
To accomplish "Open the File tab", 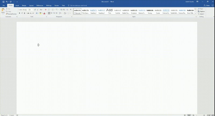I will click(4, 5).
